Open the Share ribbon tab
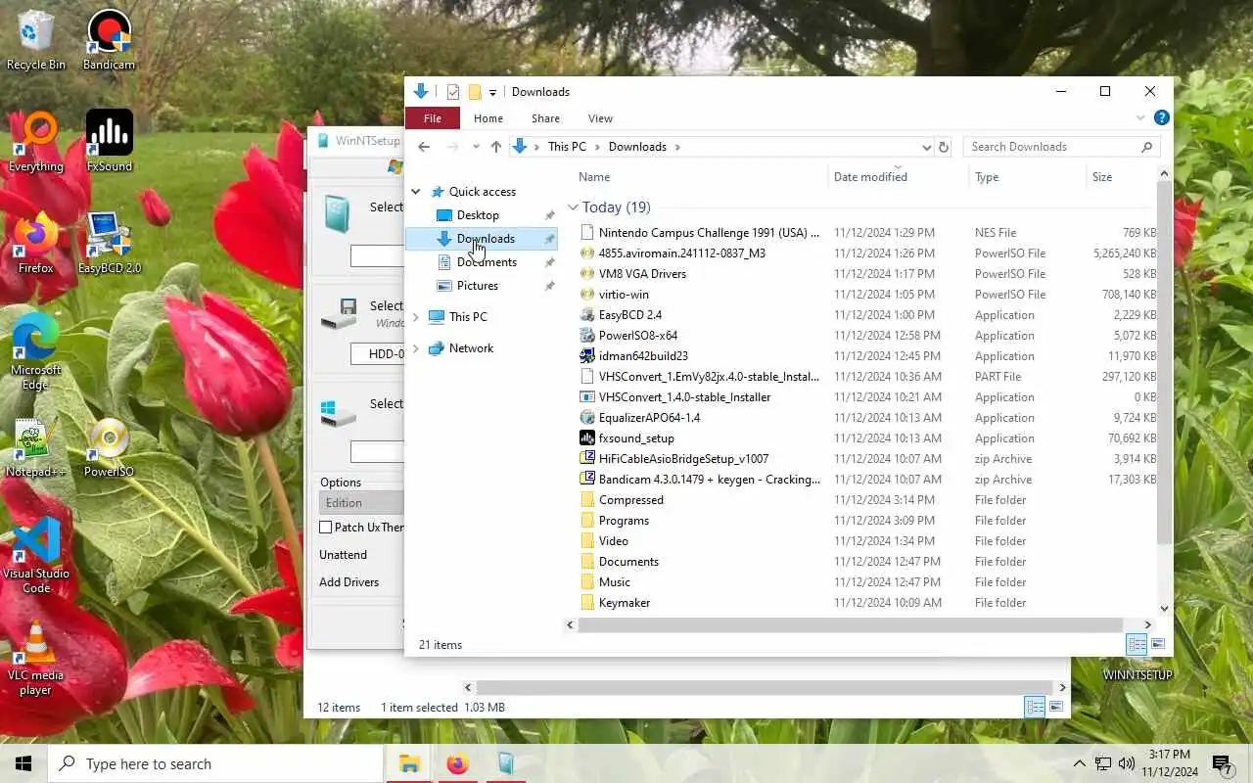This screenshot has width=1253, height=783. click(x=546, y=118)
